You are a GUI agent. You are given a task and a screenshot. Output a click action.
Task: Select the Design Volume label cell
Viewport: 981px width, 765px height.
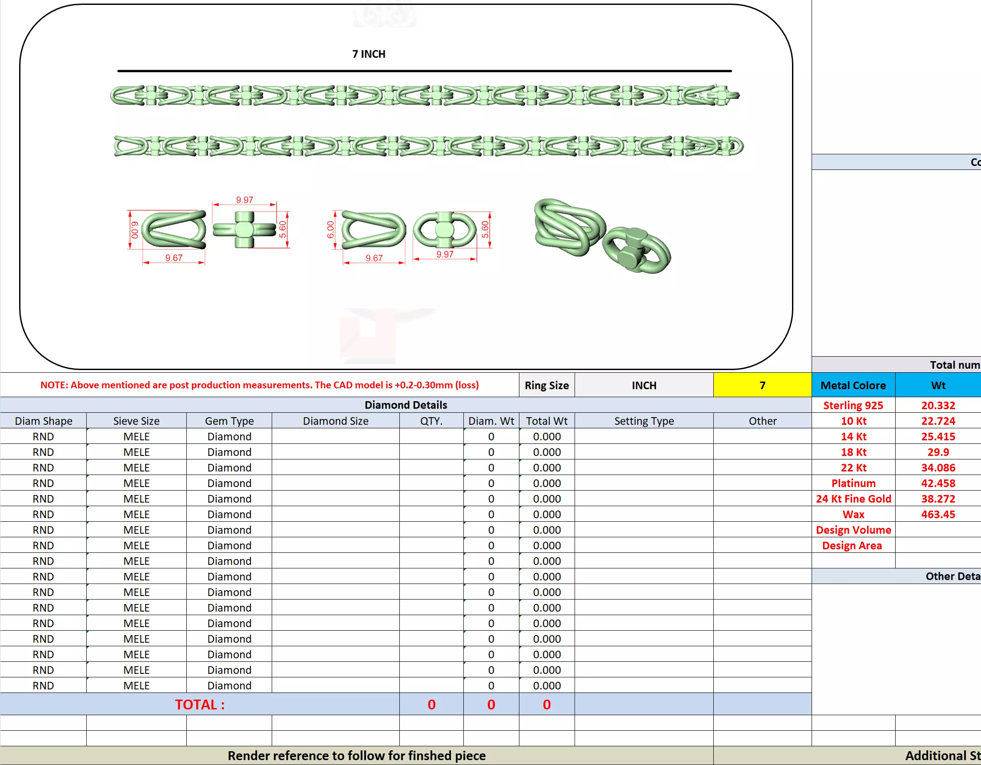852,530
